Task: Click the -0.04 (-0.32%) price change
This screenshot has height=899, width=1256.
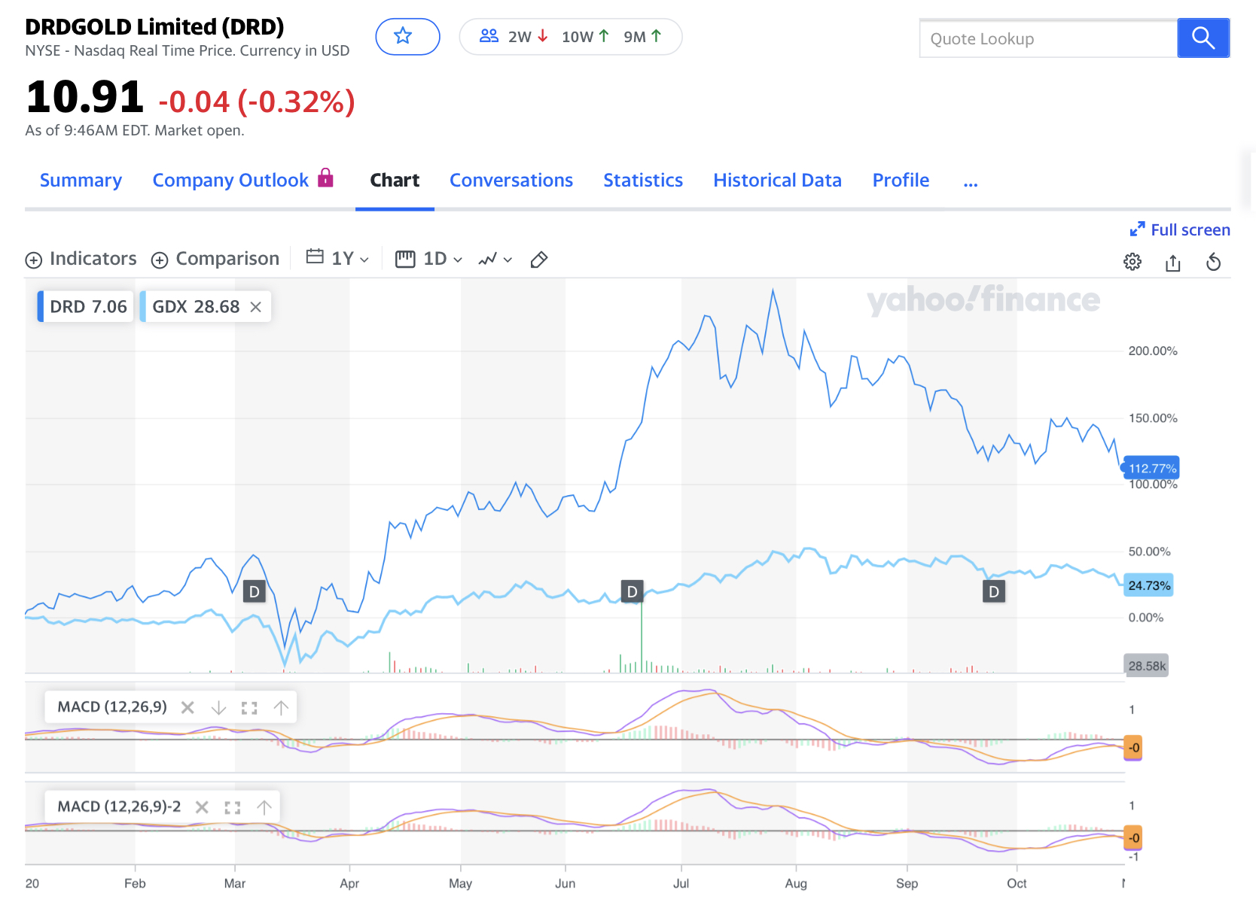Action: point(257,102)
